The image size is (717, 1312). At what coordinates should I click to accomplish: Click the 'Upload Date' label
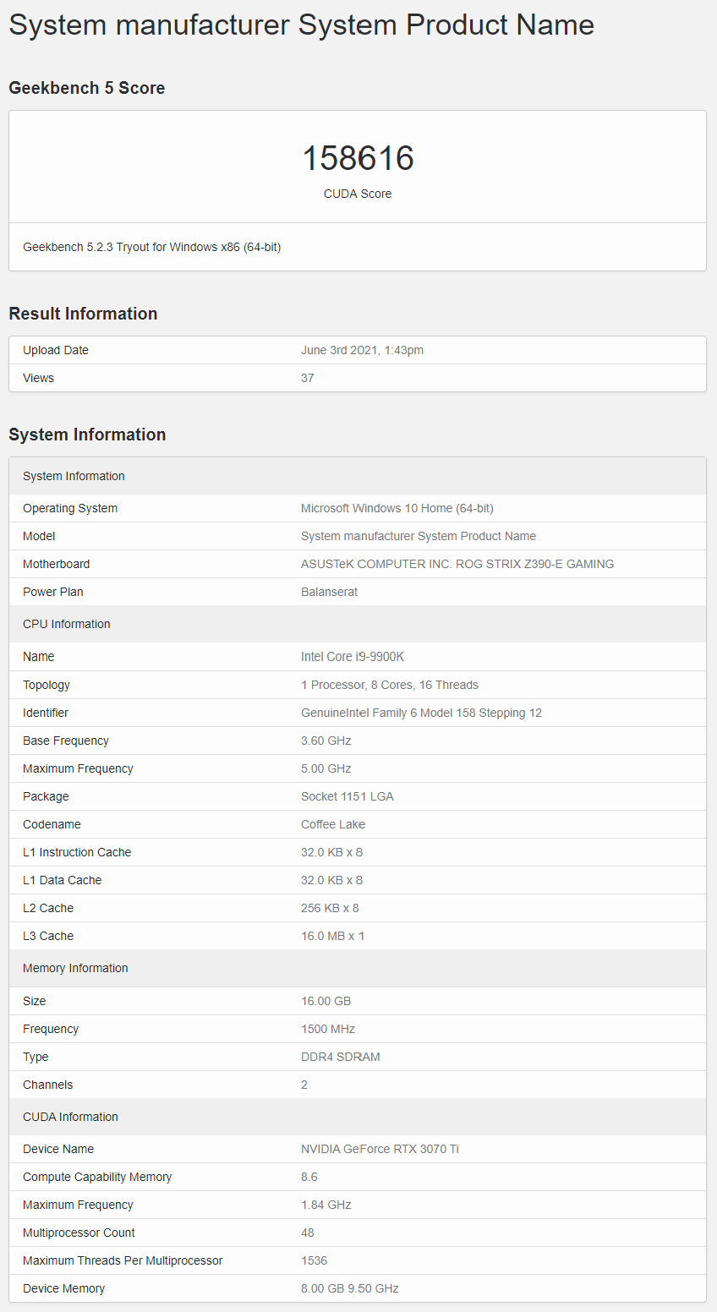coord(56,350)
